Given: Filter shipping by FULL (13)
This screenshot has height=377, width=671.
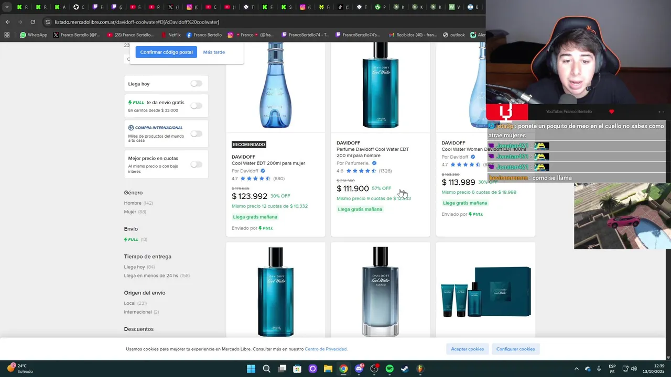Looking at the screenshot, I should coord(135,239).
